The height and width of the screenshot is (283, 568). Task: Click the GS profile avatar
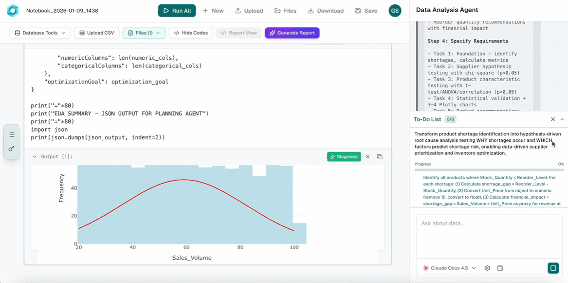[x=395, y=10]
